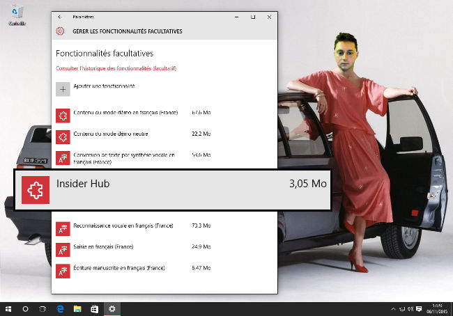Image resolution: width=453 pixels, height=316 pixels.
Task: Open the Corbeille recycle bin on desktop
Action: (18, 14)
